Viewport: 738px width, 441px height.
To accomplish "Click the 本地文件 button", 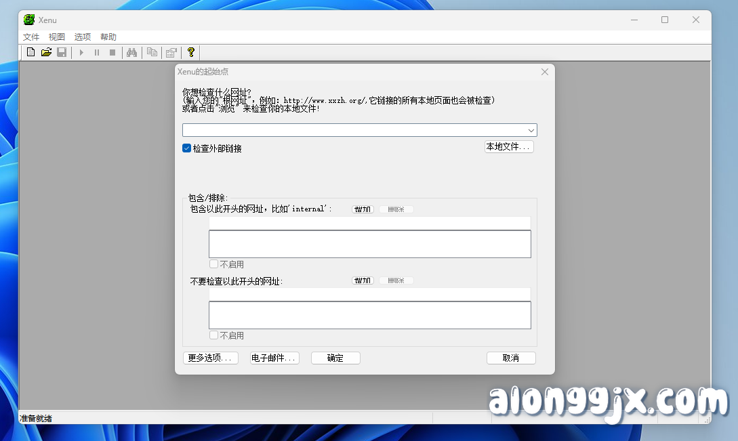I will pyautogui.click(x=509, y=146).
